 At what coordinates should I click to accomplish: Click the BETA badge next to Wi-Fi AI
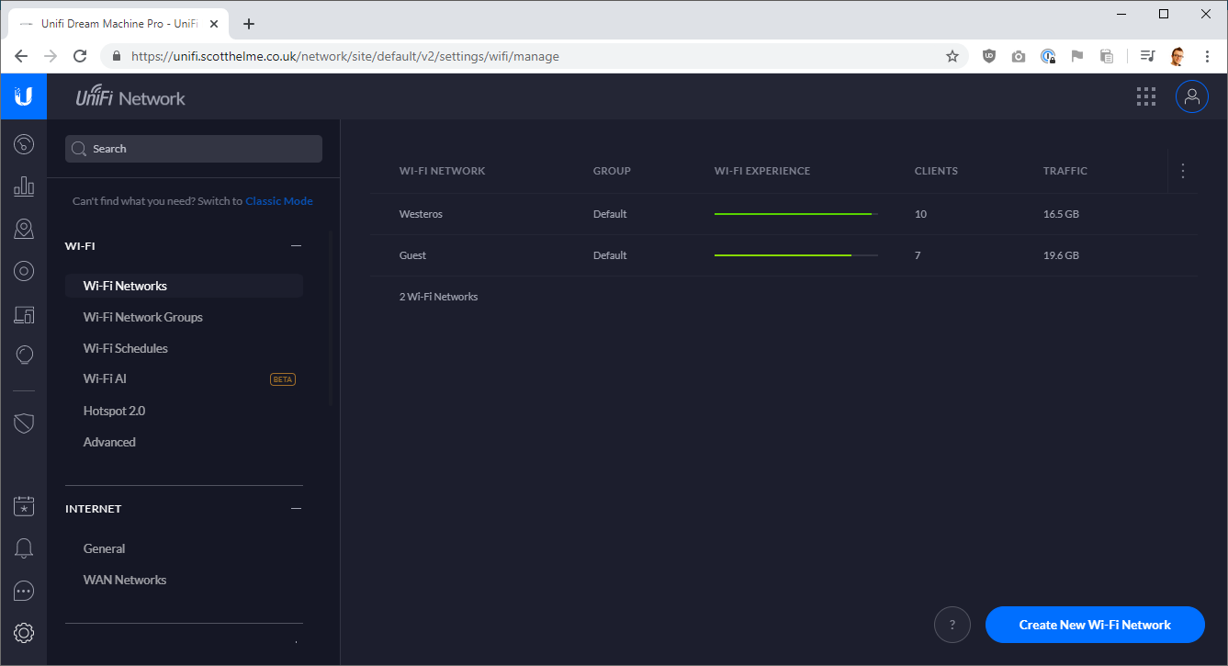283,379
